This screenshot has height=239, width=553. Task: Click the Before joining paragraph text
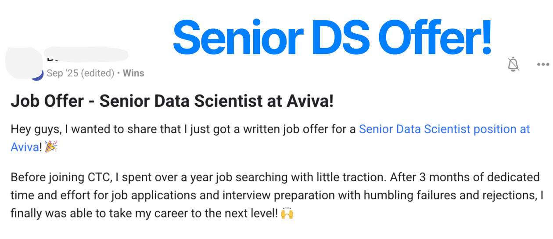coord(277,196)
